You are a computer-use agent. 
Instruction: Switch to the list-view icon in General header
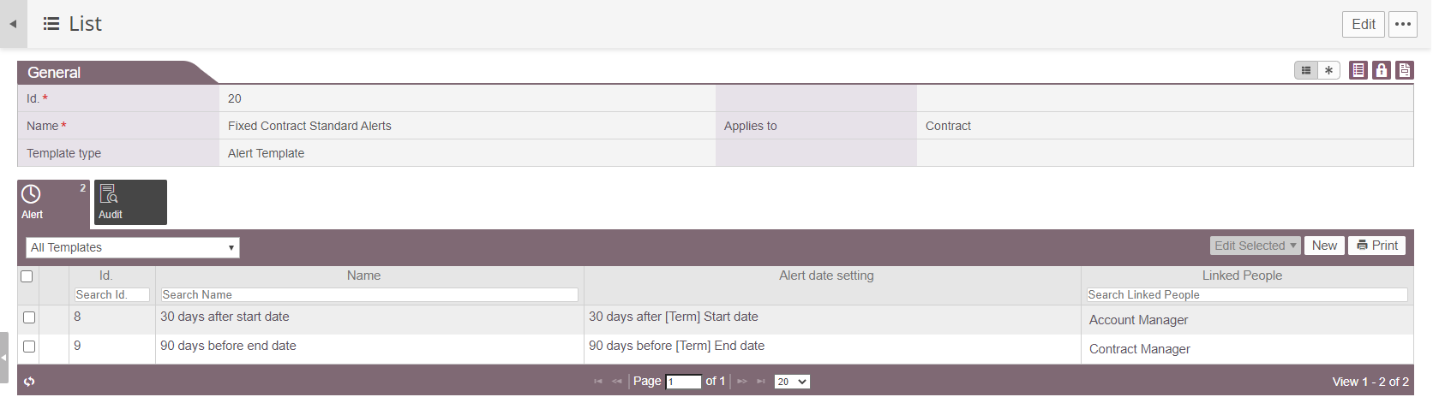pyautogui.click(x=1306, y=70)
